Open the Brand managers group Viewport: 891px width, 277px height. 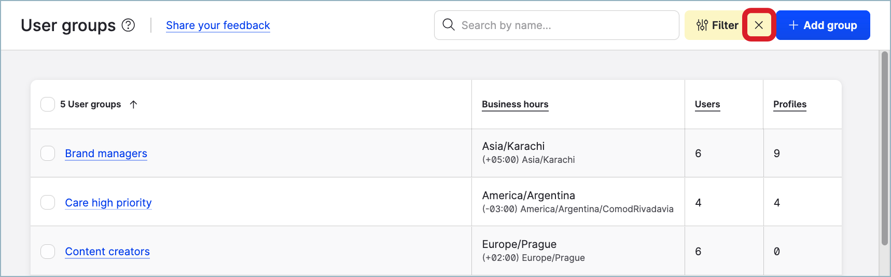click(x=106, y=154)
